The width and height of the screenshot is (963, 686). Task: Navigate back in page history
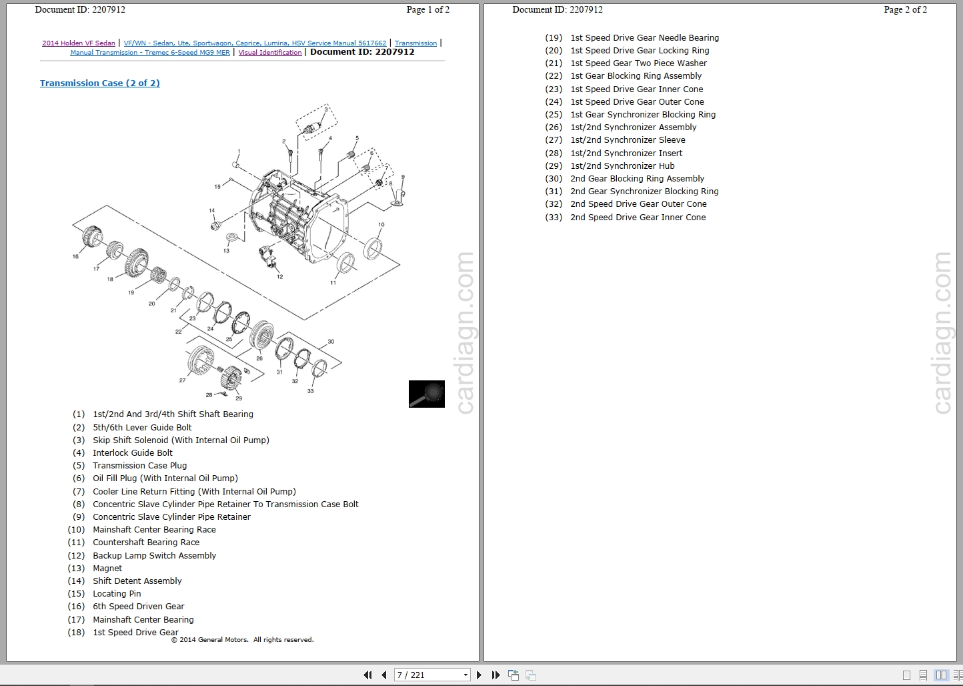tap(514, 675)
